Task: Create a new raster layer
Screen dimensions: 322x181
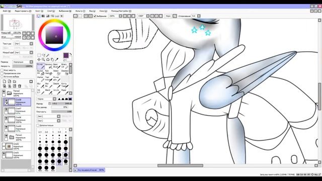Action: click(x=5, y=81)
